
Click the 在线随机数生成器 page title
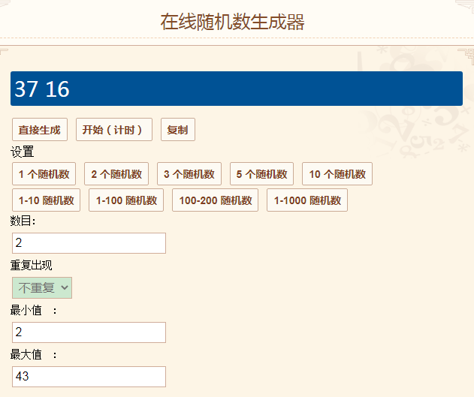(232, 22)
